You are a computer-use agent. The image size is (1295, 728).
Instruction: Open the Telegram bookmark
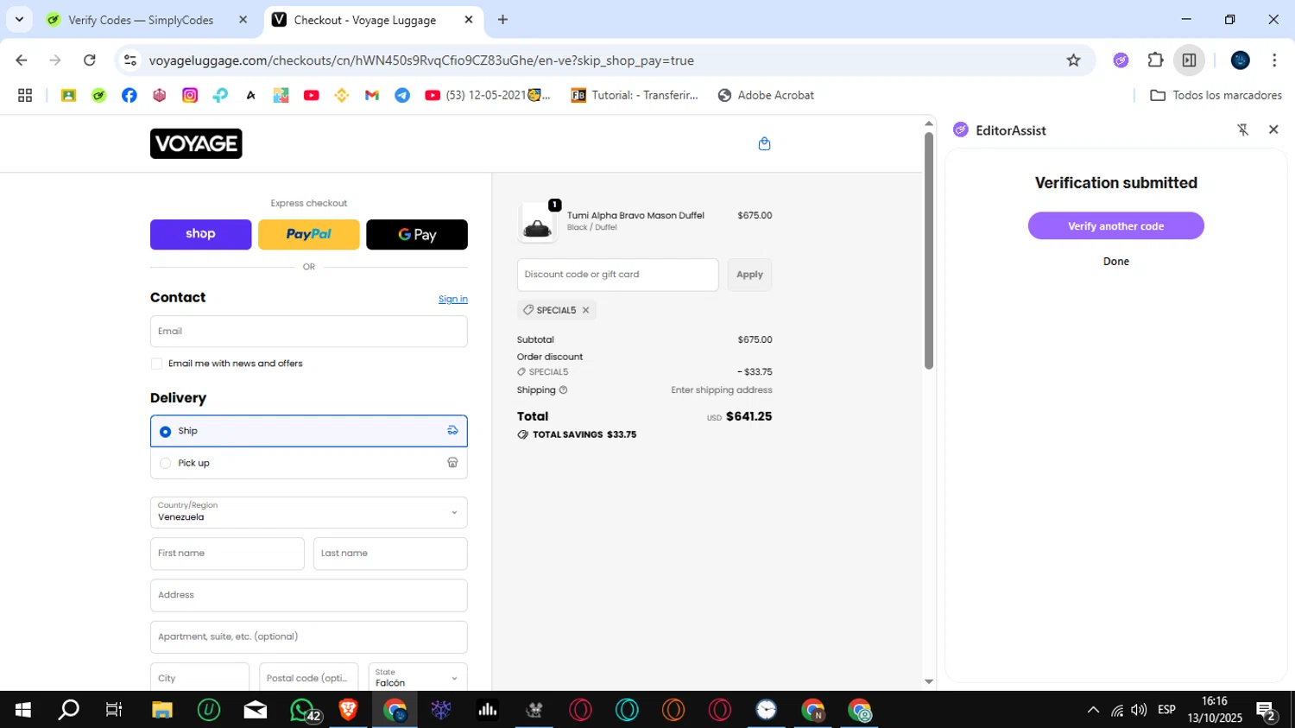[x=402, y=95]
